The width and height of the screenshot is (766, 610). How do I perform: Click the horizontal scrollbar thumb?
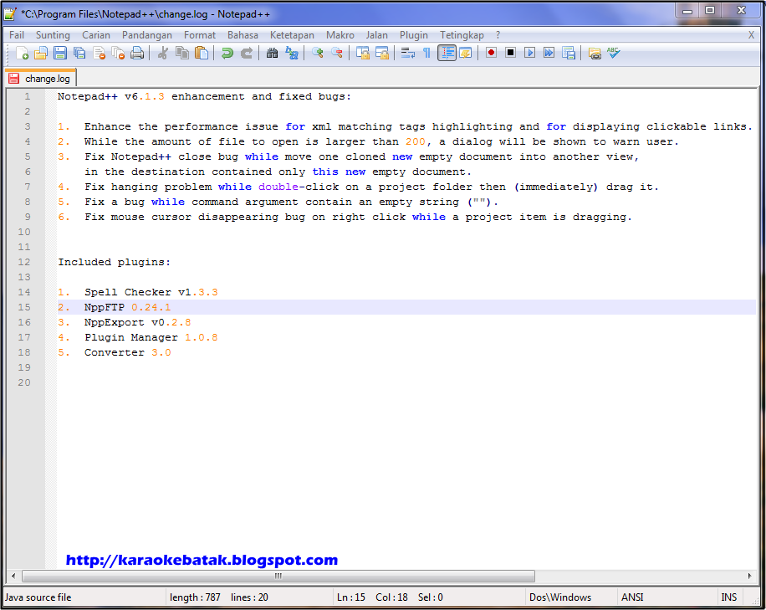click(278, 576)
